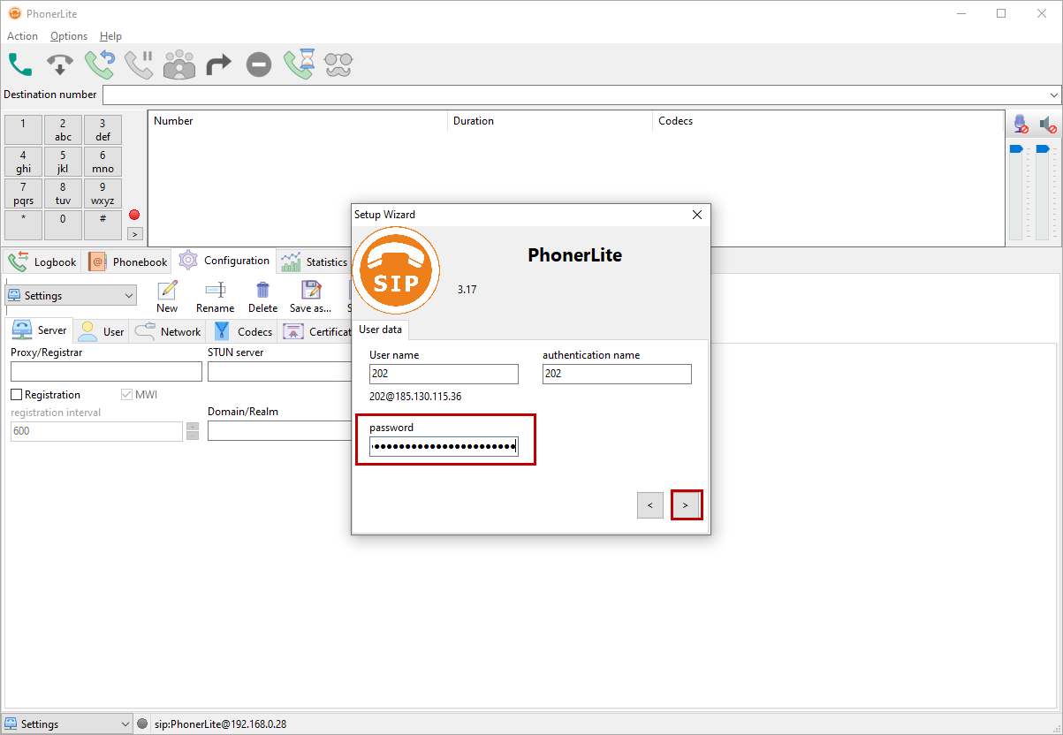Viewport: 1063px width, 735px height.
Task: Adjust the microphone volume slider
Action: click(1015, 149)
